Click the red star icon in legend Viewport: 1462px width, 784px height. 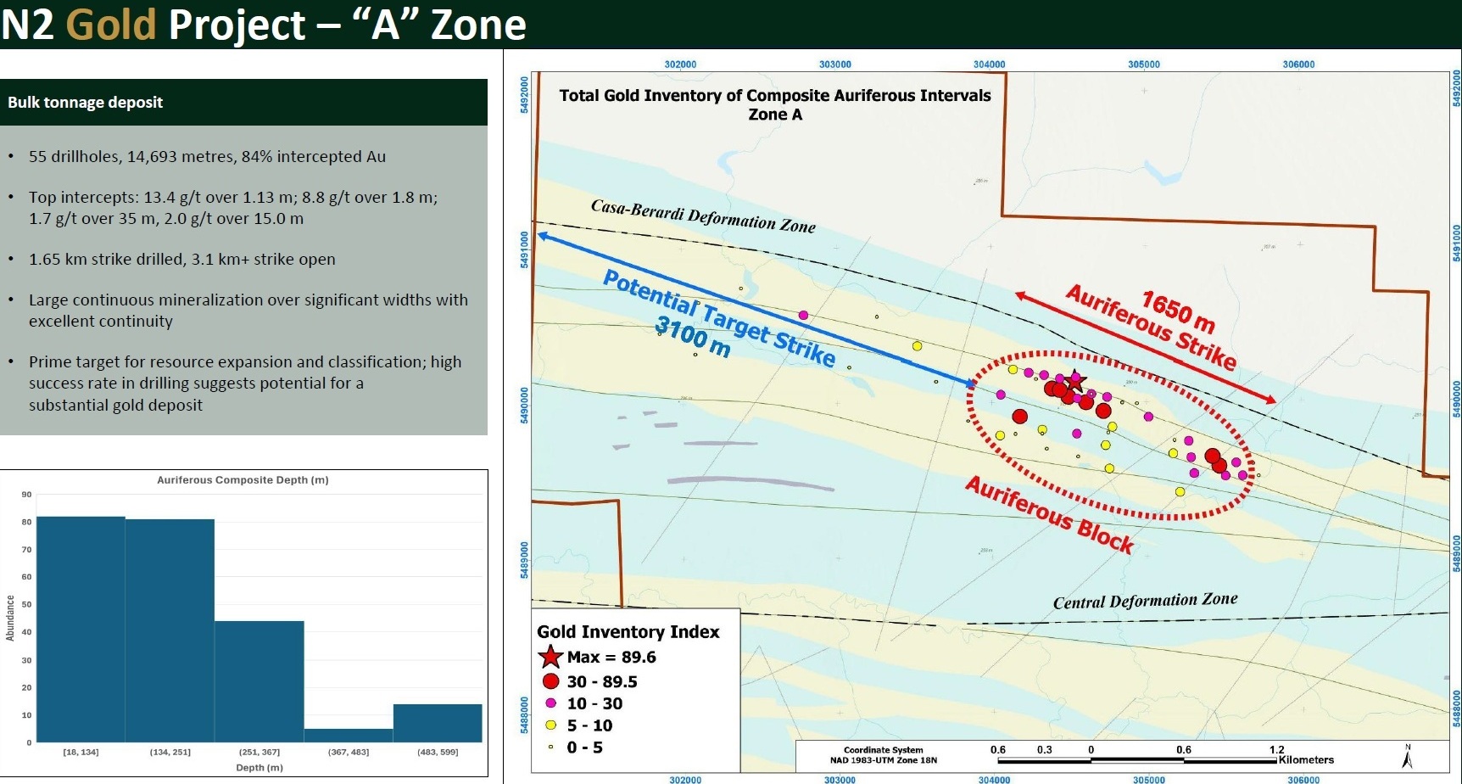[x=550, y=657]
